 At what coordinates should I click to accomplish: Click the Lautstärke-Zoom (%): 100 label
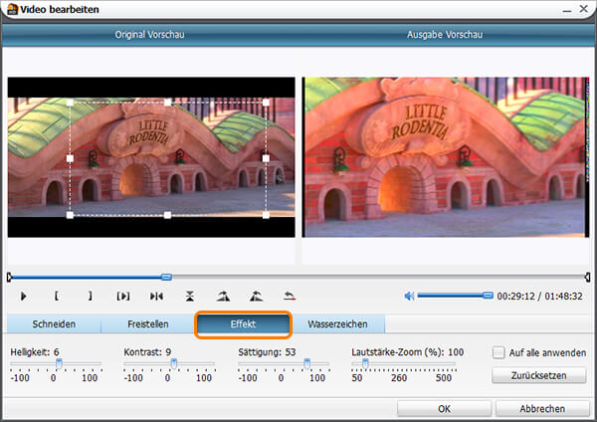(x=407, y=352)
